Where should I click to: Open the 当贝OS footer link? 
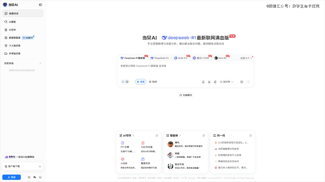click(x=176, y=178)
